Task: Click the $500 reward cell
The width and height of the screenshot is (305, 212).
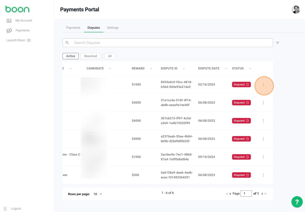Action: 135,175
